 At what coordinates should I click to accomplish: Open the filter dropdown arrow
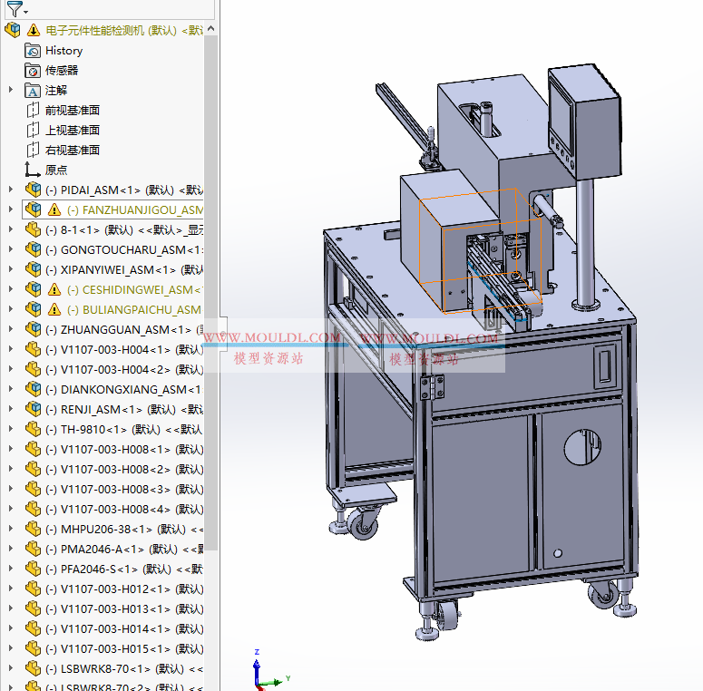click(26, 12)
